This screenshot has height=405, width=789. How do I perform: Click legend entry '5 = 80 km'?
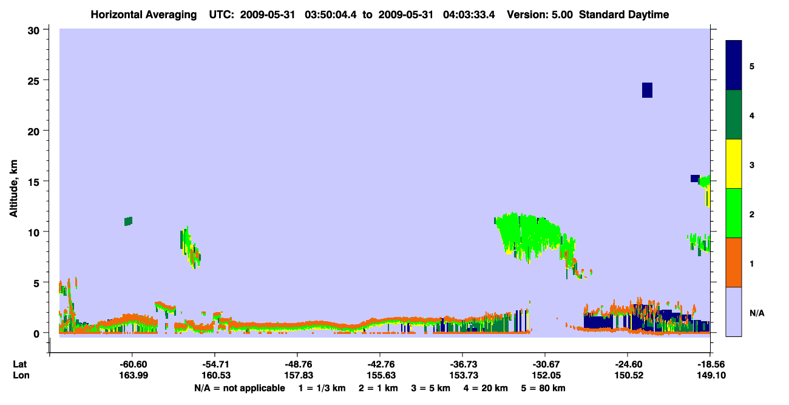[544, 387]
